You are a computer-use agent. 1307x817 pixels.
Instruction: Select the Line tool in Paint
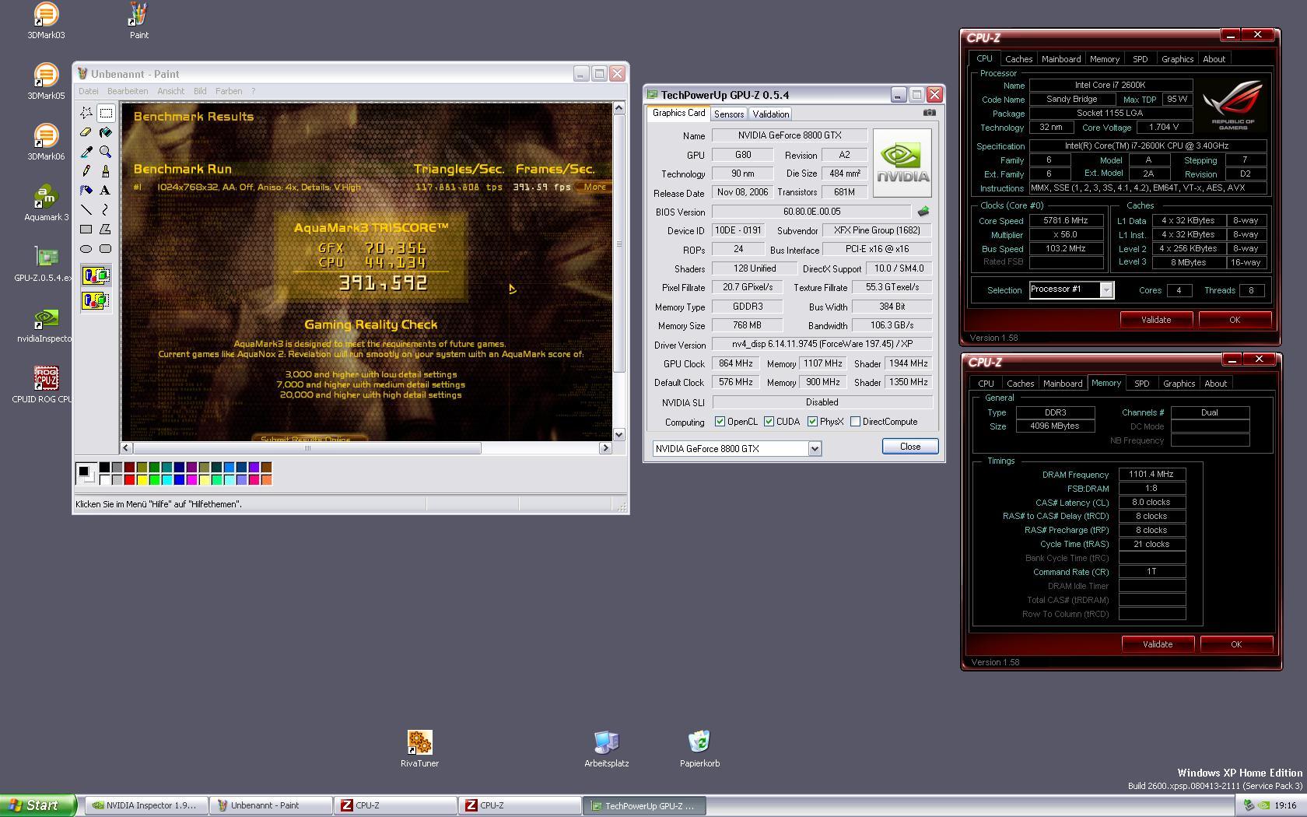tap(86, 210)
